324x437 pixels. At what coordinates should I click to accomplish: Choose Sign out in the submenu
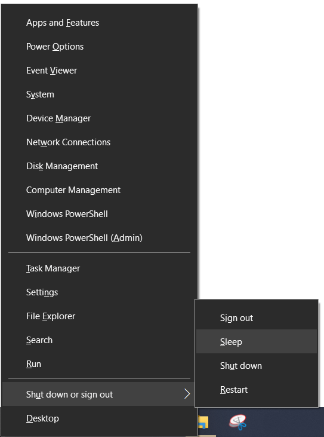tap(257, 318)
